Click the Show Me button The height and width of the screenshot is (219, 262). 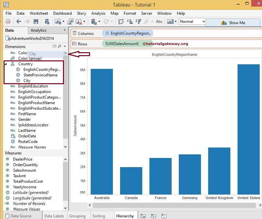[233, 23]
